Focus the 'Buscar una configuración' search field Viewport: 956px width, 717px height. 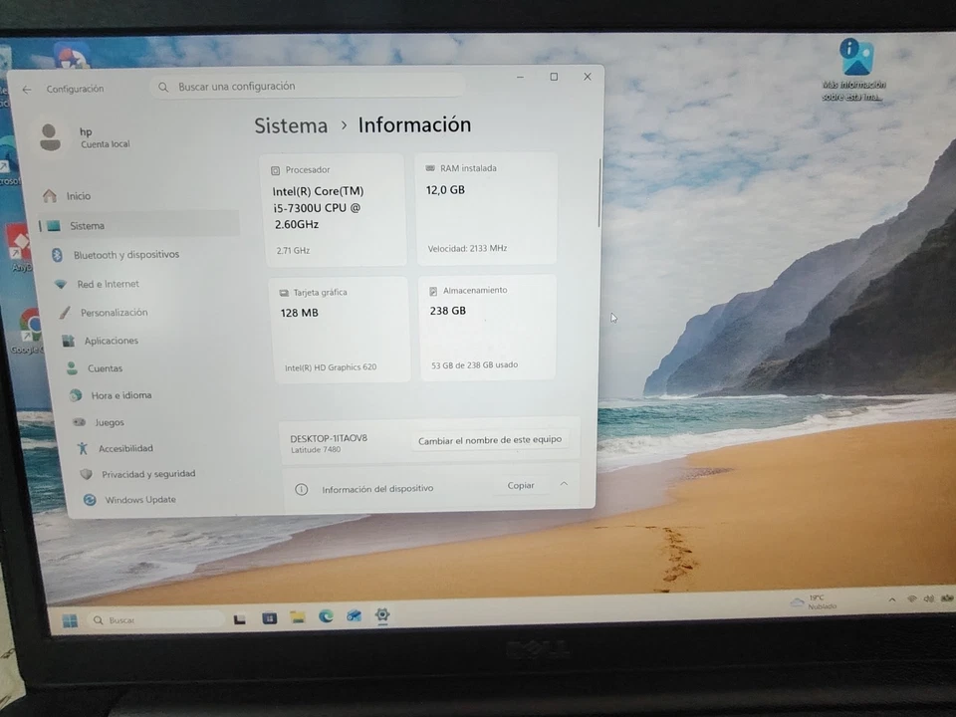click(308, 87)
